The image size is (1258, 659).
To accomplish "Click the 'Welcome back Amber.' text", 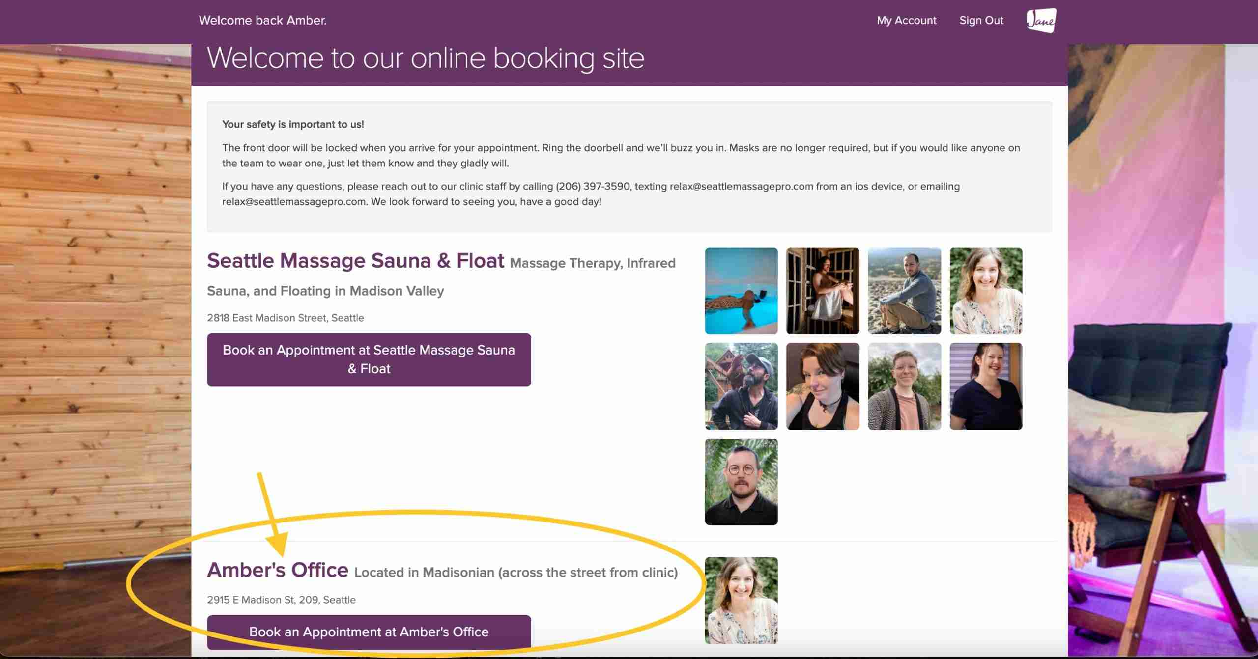I will (263, 21).
